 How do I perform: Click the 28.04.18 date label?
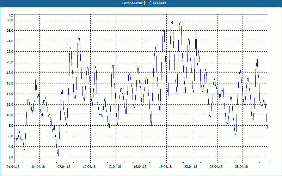pos(241,167)
